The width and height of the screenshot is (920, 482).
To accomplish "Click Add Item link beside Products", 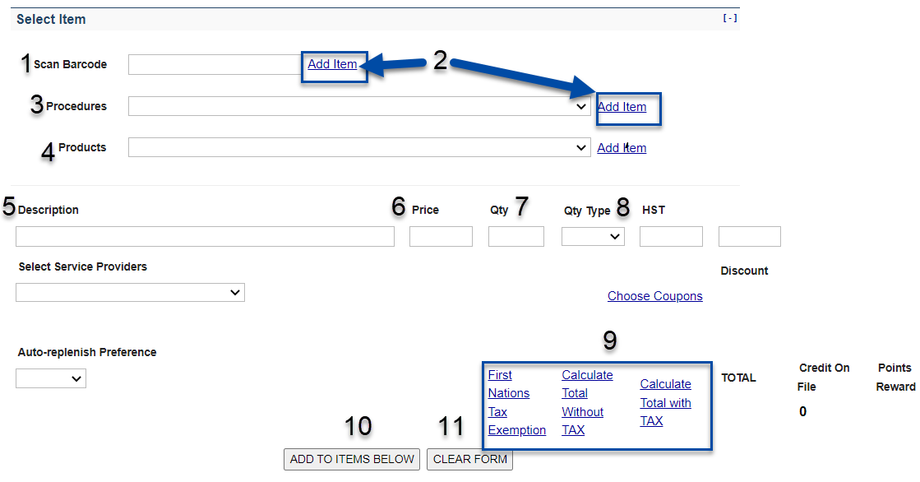I will (x=622, y=148).
